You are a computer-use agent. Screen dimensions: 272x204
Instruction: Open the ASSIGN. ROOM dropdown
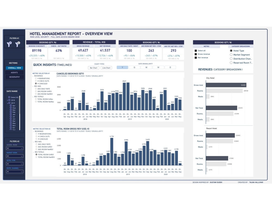point(14,148)
